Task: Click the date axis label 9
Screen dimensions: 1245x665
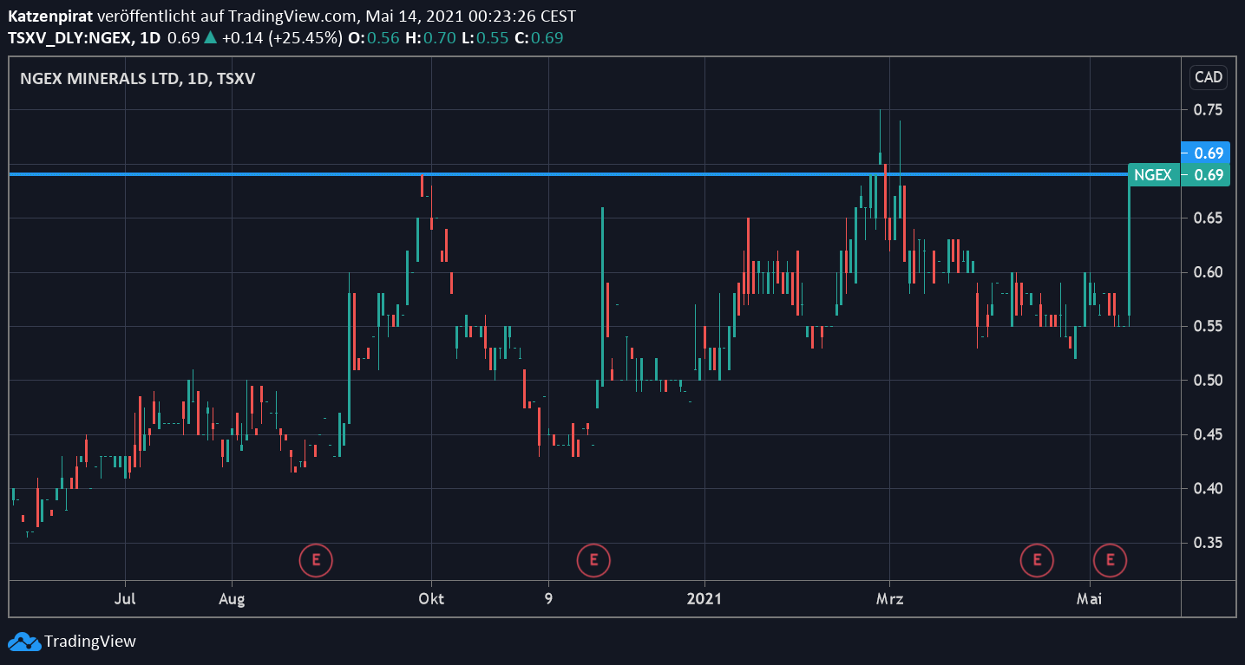Action: (548, 598)
